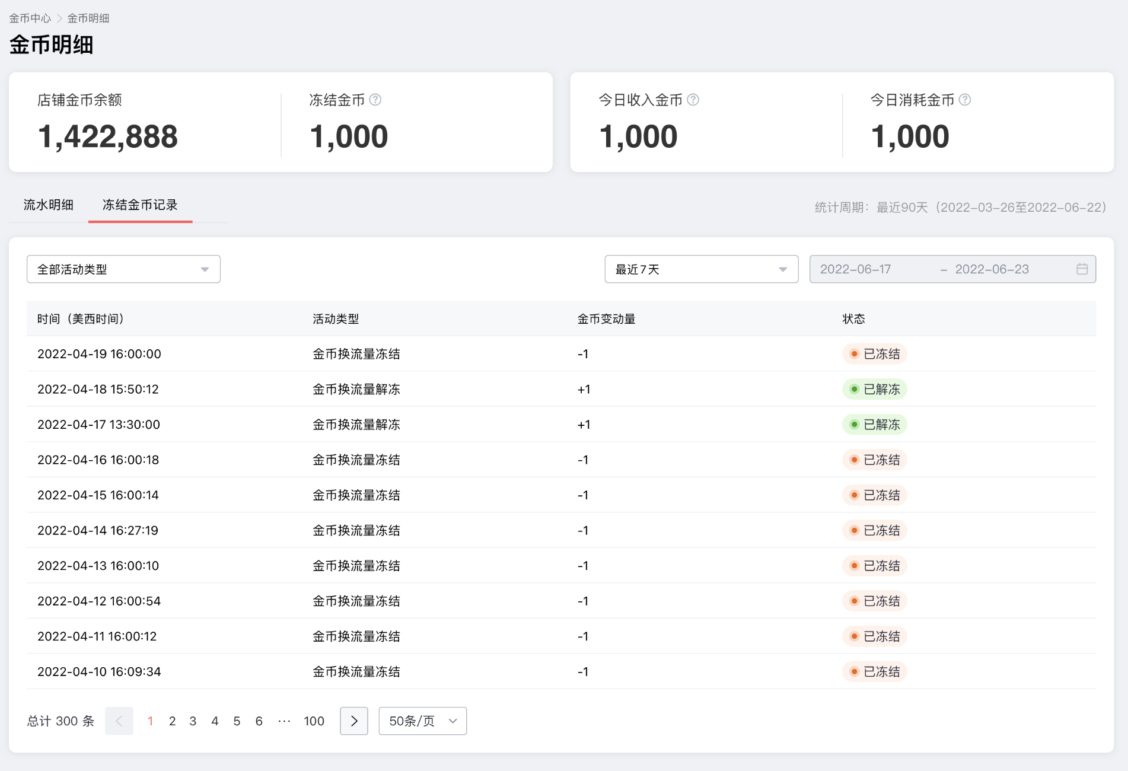The height and width of the screenshot is (771, 1128).
Task: Click the 统计周期 最近90天 text
Action: click(961, 207)
